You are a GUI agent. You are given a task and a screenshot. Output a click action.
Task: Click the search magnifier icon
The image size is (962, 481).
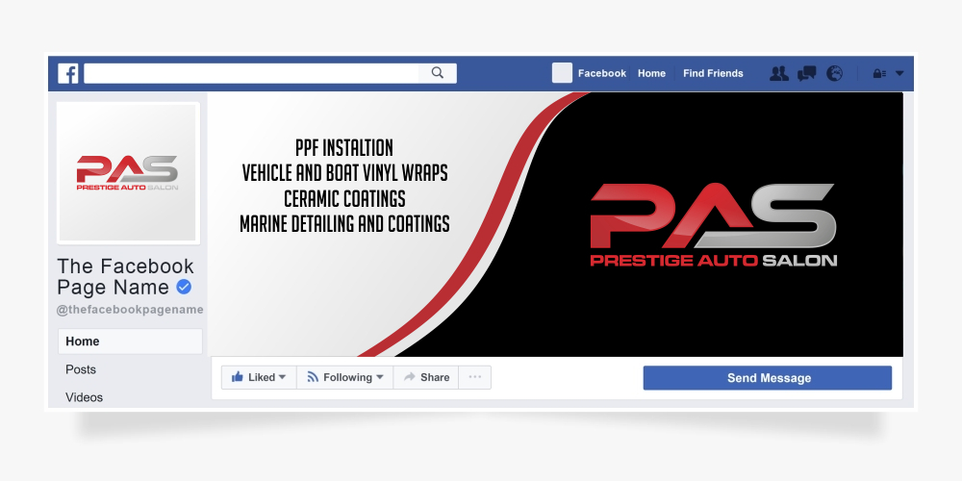[x=438, y=73]
